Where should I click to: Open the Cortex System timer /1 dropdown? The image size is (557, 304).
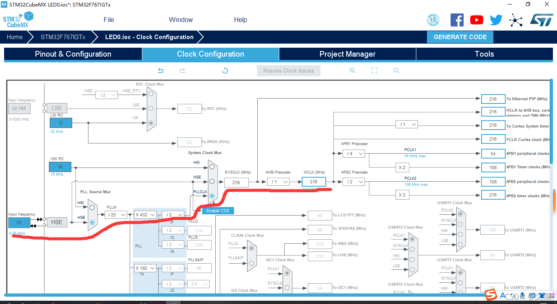[407, 124]
